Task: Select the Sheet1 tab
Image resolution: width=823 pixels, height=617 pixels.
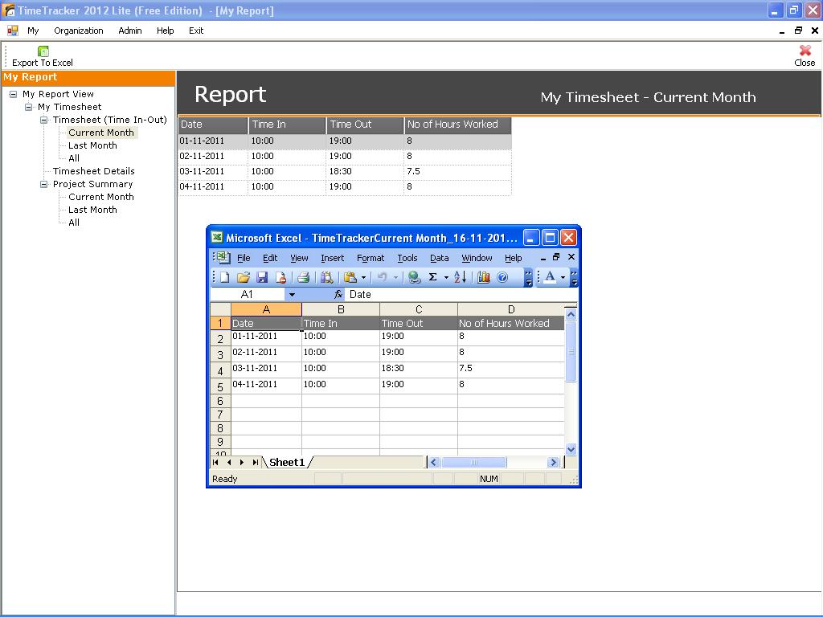Action: [287, 462]
